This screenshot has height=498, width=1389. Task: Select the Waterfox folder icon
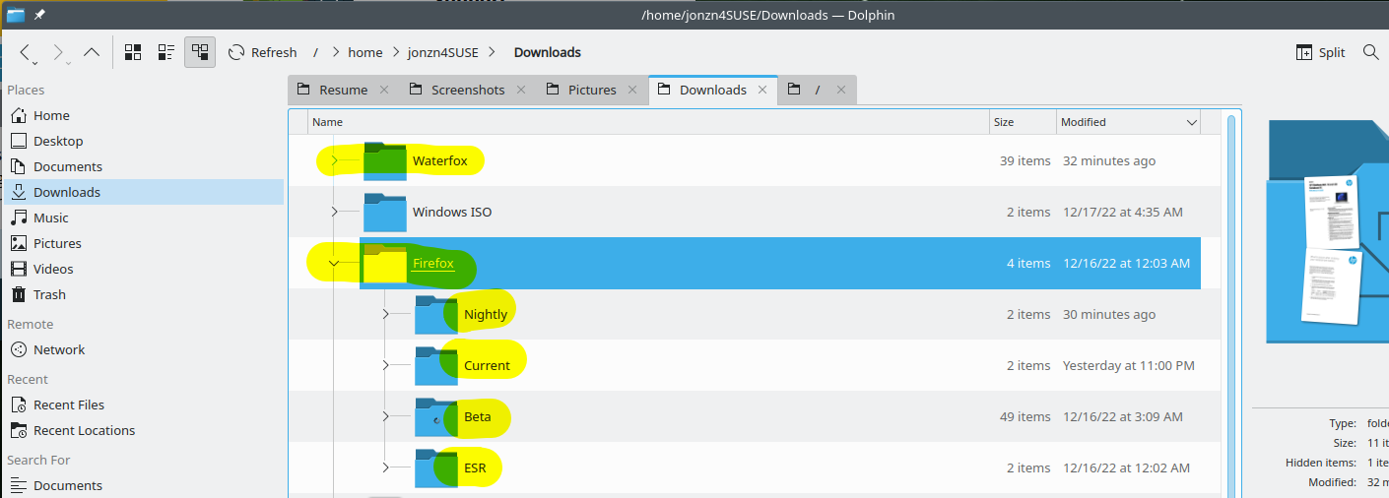pyautogui.click(x=385, y=160)
